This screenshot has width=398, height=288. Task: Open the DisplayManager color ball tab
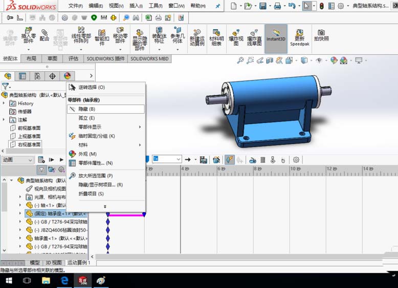click(x=67, y=76)
